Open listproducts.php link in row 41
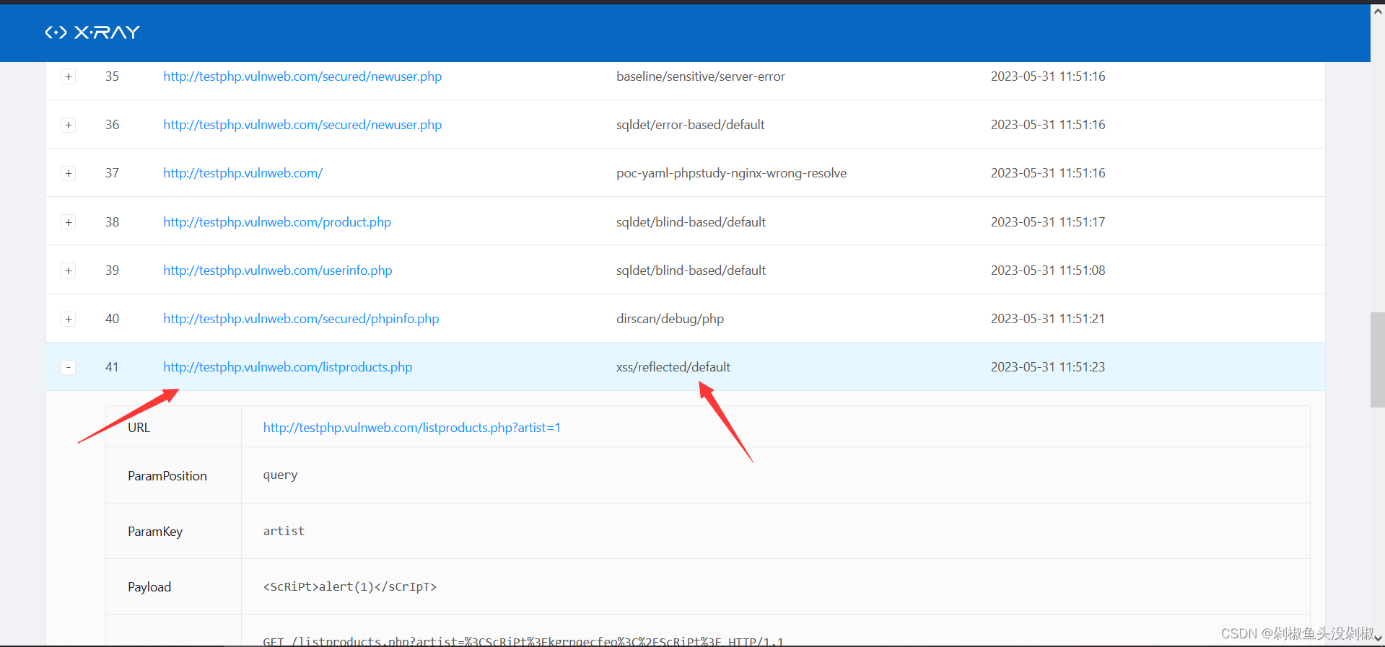The width and height of the screenshot is (1385, 647). point(288,367)
